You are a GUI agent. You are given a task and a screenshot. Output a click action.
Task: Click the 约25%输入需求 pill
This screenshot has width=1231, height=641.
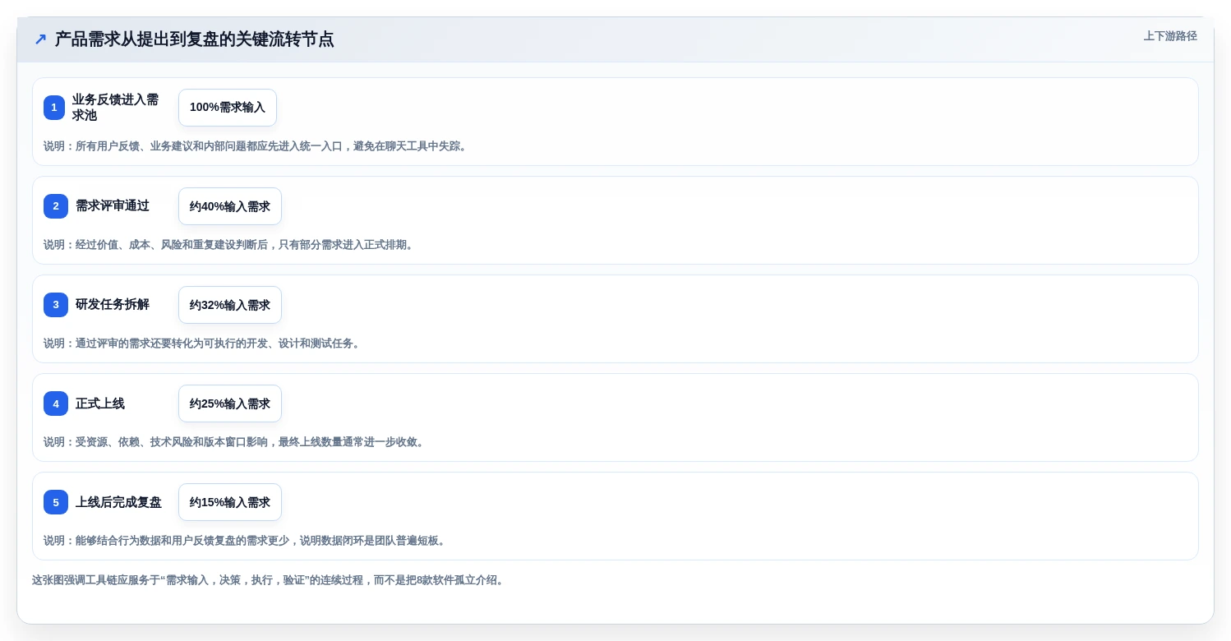click(230, 404)
